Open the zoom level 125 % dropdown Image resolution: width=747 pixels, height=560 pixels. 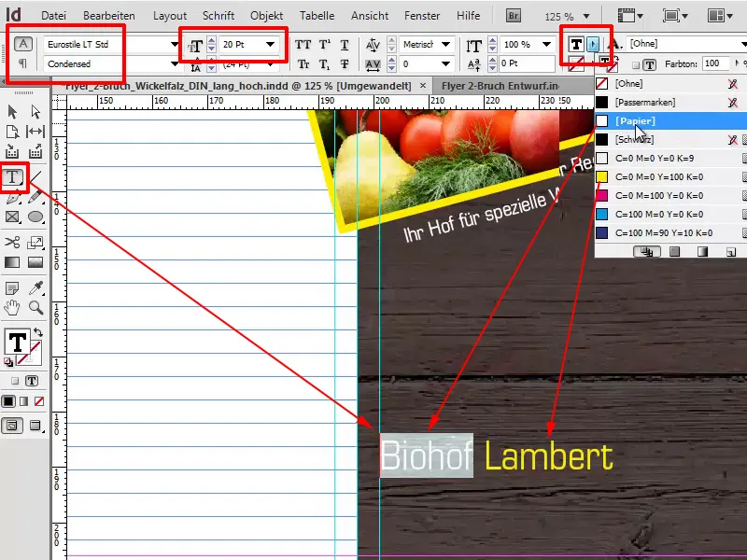586,16
